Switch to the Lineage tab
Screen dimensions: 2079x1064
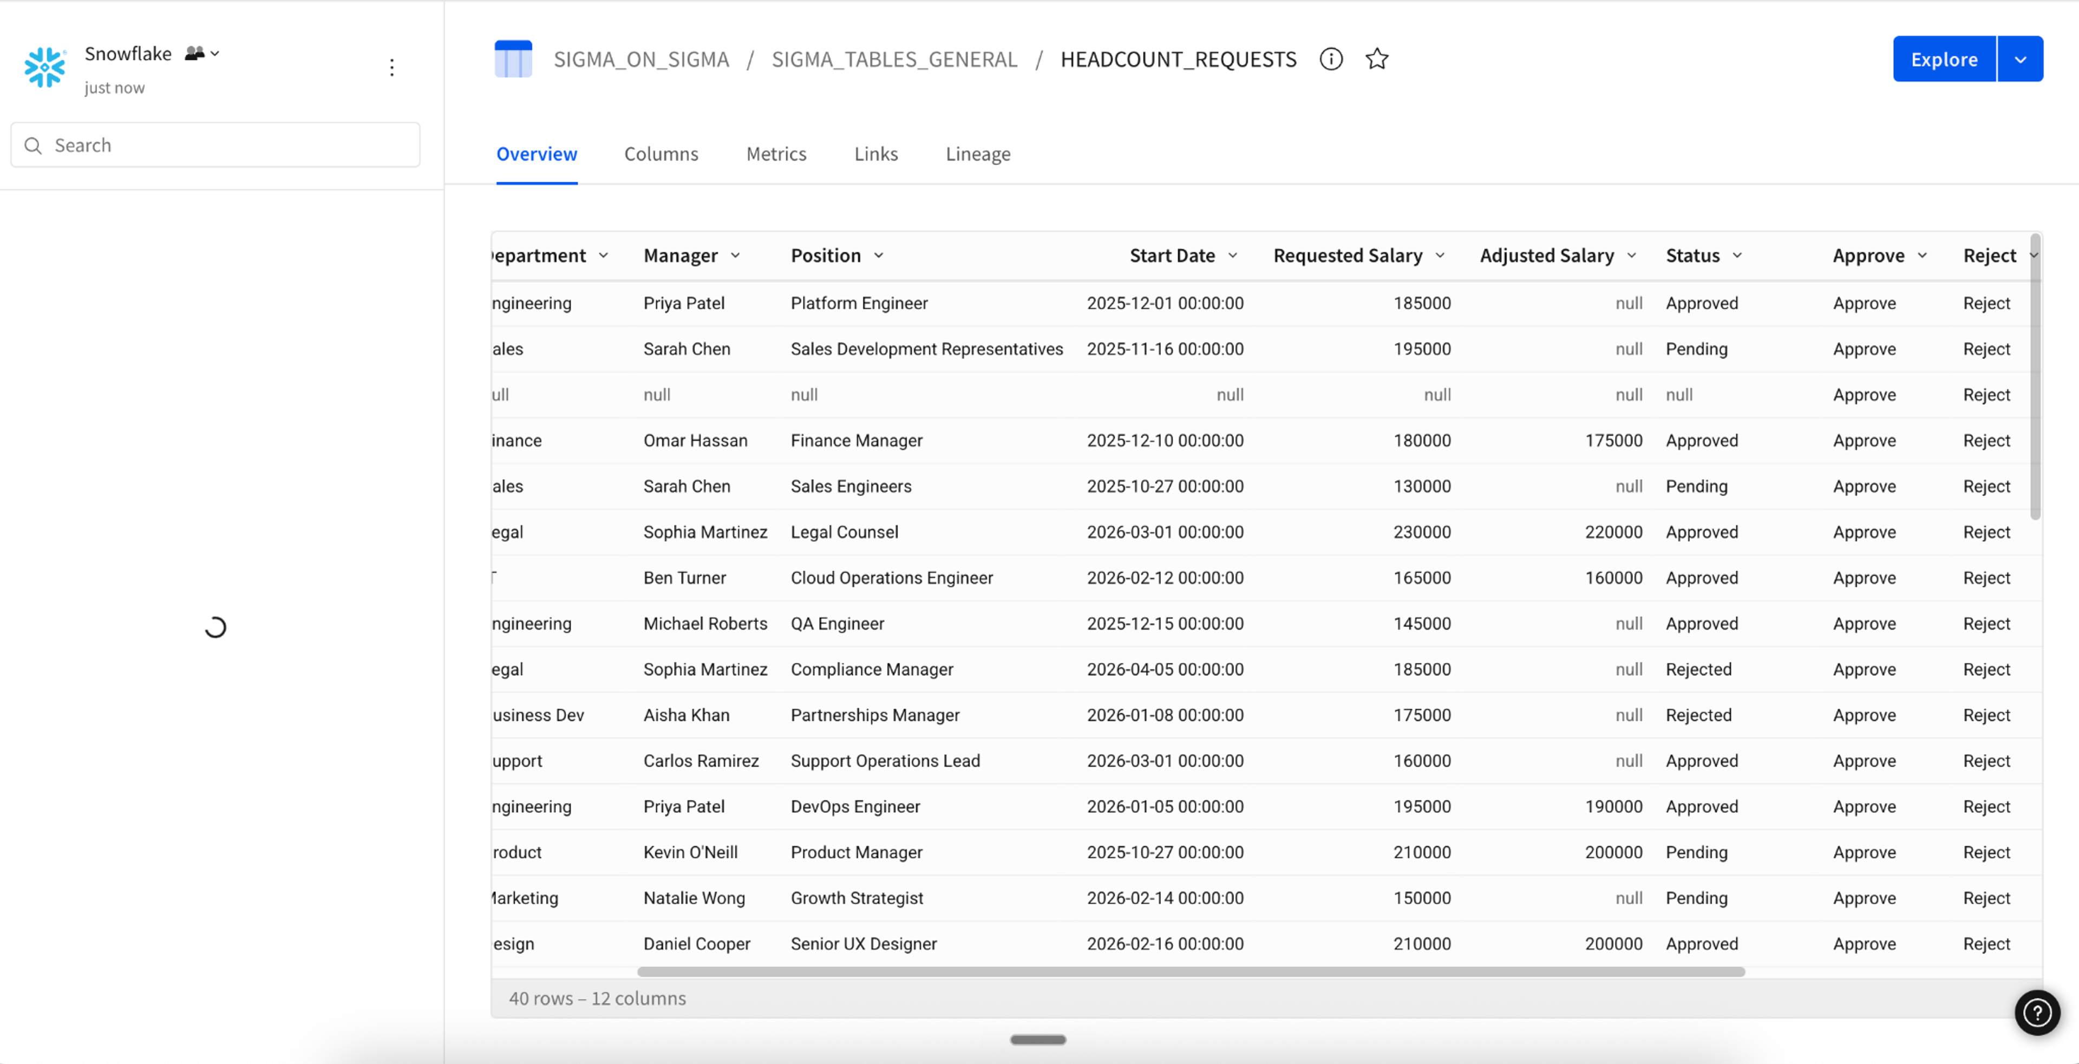tap(978, 153)
